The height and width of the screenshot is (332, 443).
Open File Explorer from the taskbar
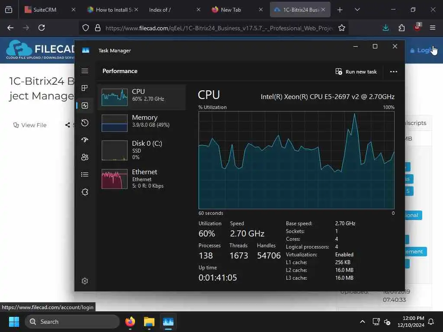(x=149, y=322)
